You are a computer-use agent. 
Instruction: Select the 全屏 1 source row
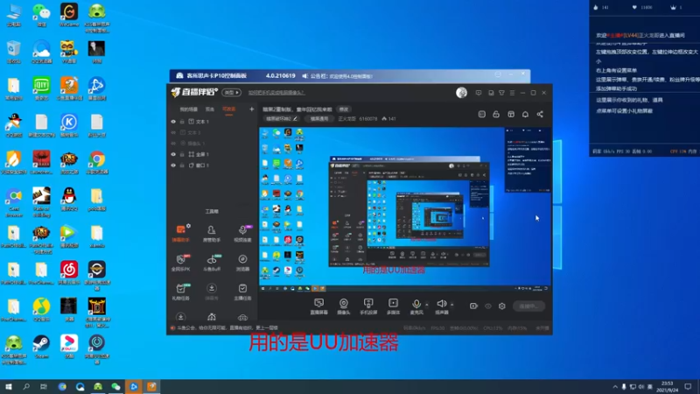(x=212, y=154)
